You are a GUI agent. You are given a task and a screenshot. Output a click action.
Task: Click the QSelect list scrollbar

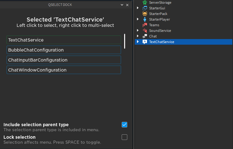click(x=125, y=41)
